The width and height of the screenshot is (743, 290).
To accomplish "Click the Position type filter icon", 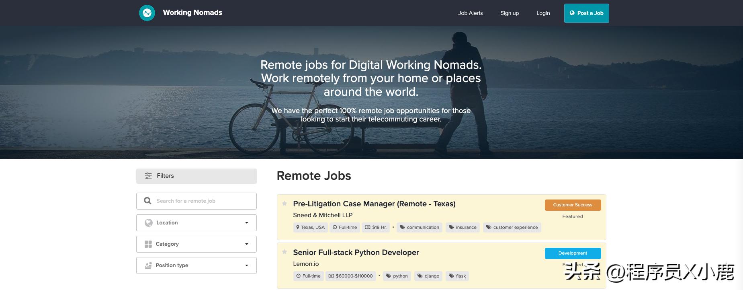I will point(148,265).
